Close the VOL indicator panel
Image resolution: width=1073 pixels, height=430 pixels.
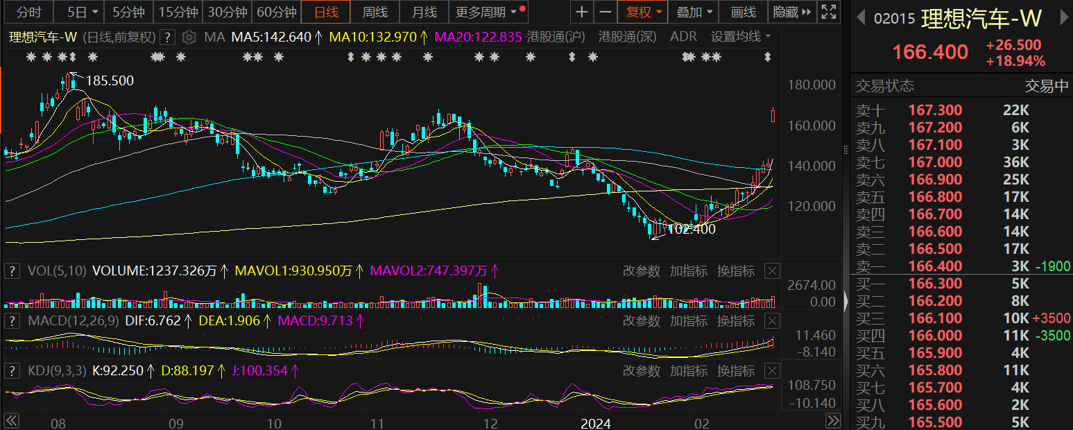tap(772, 271)
